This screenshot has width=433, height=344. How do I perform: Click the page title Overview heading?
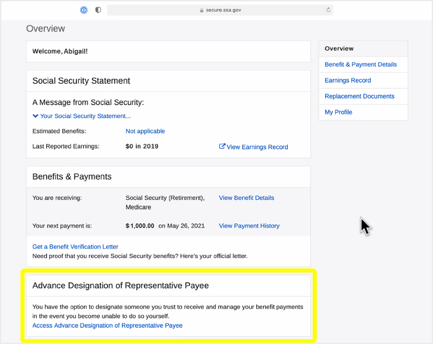coord(46,28)
